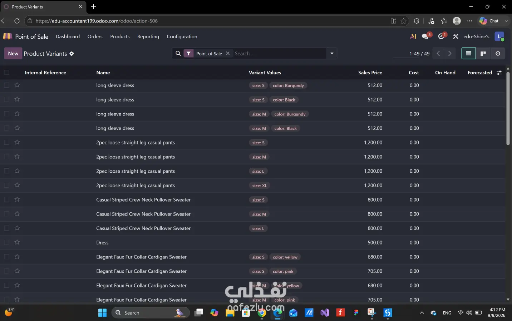Open the Products menu

tap(120, 36)
